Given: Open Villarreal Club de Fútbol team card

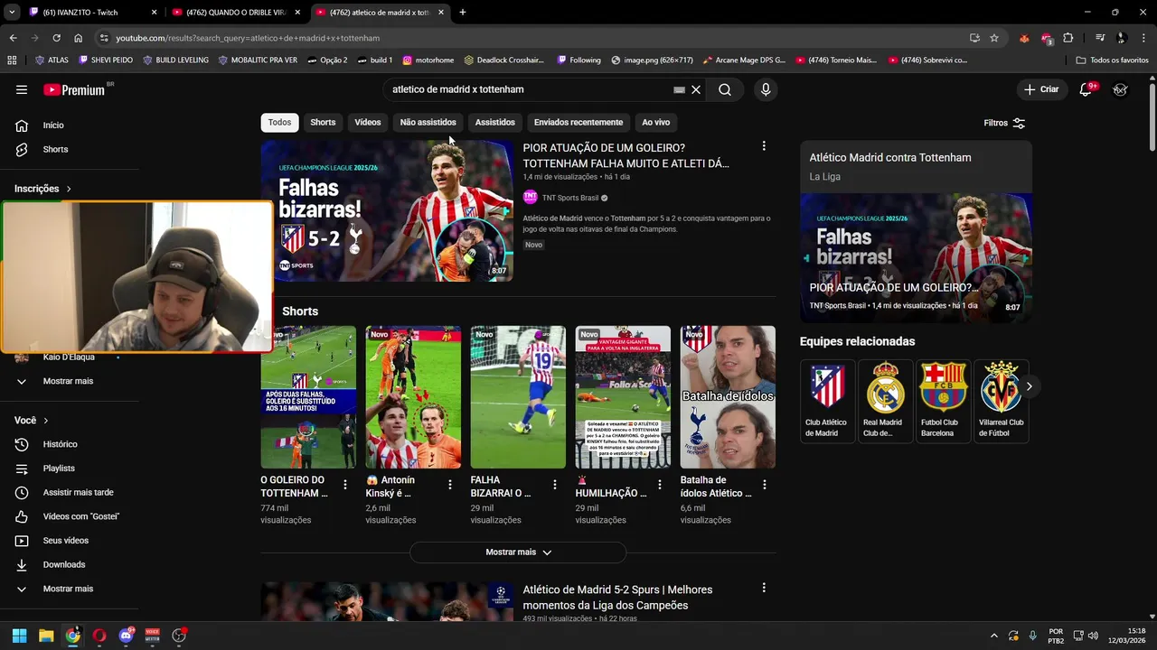Looking at the screenshot, I should [1001, 401].
